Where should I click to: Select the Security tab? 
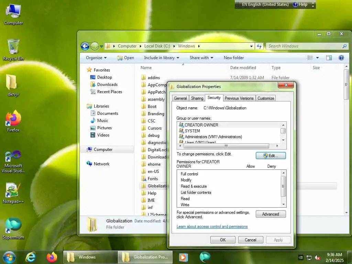tap(214, 98)
